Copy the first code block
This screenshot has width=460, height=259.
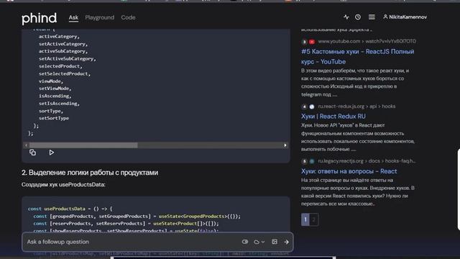pos(32,153)
